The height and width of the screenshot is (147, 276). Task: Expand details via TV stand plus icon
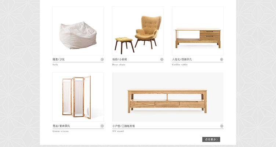pos(222,126)
